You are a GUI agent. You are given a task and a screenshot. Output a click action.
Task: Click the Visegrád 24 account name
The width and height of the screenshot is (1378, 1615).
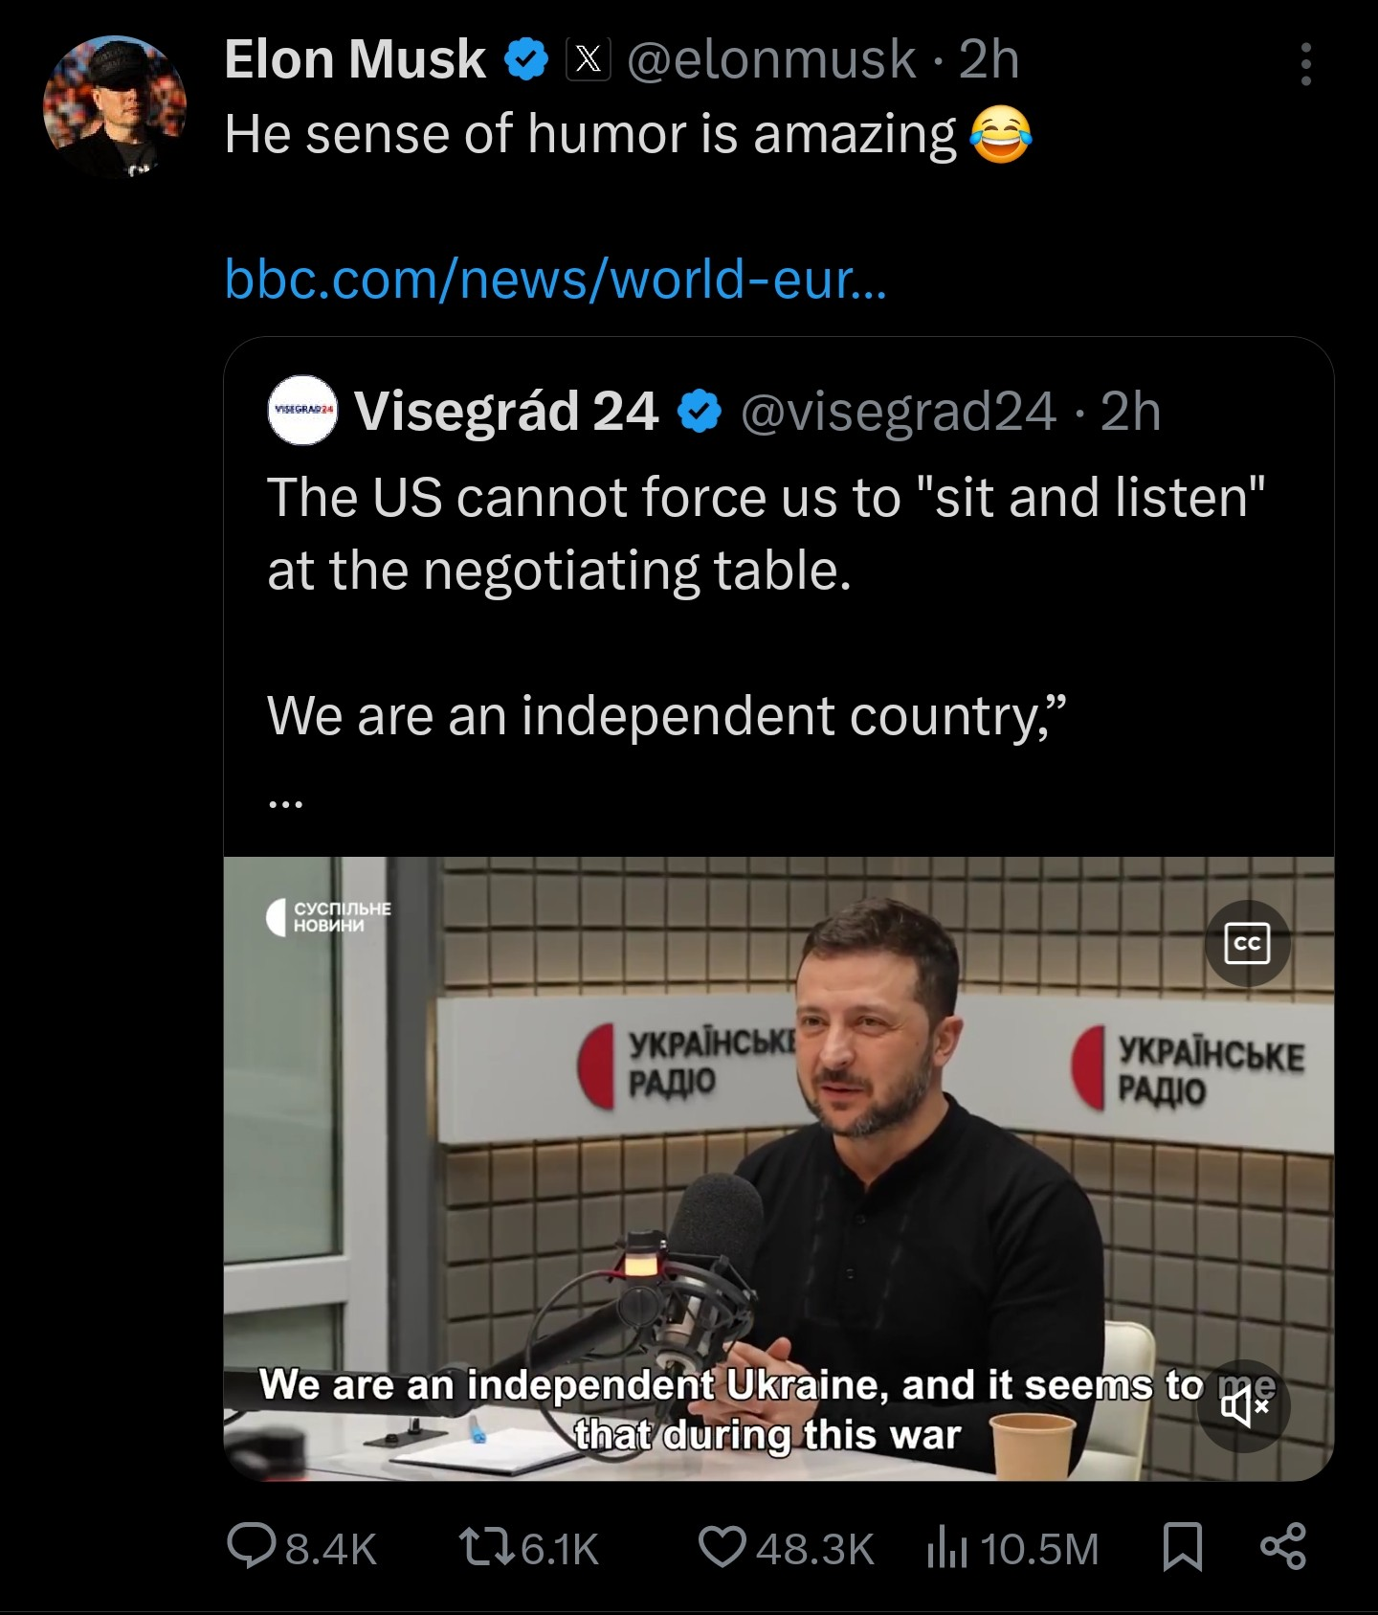(505, 411)
